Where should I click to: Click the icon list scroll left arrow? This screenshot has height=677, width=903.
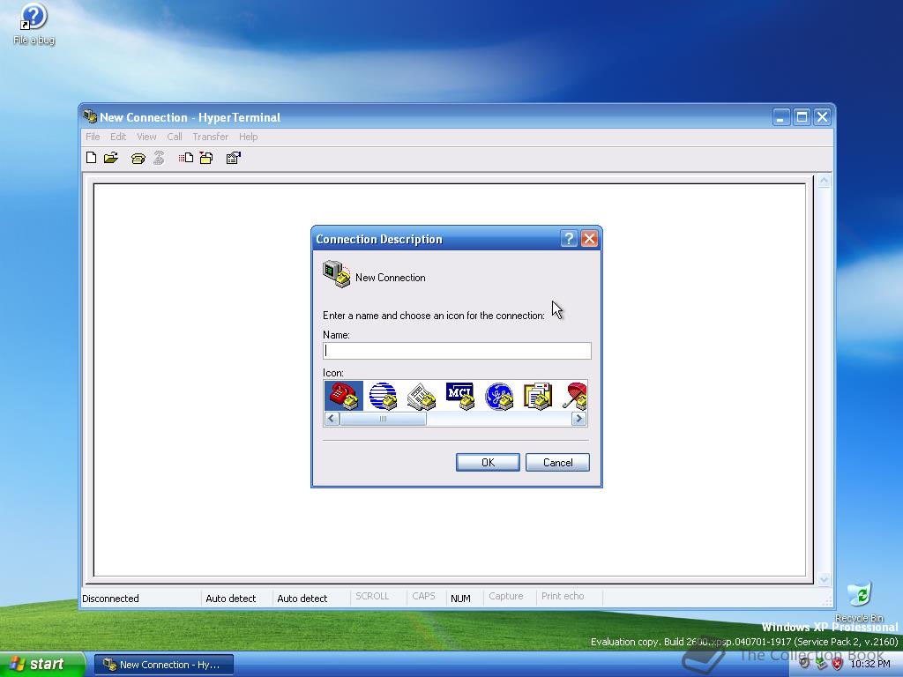coord(332,419)
